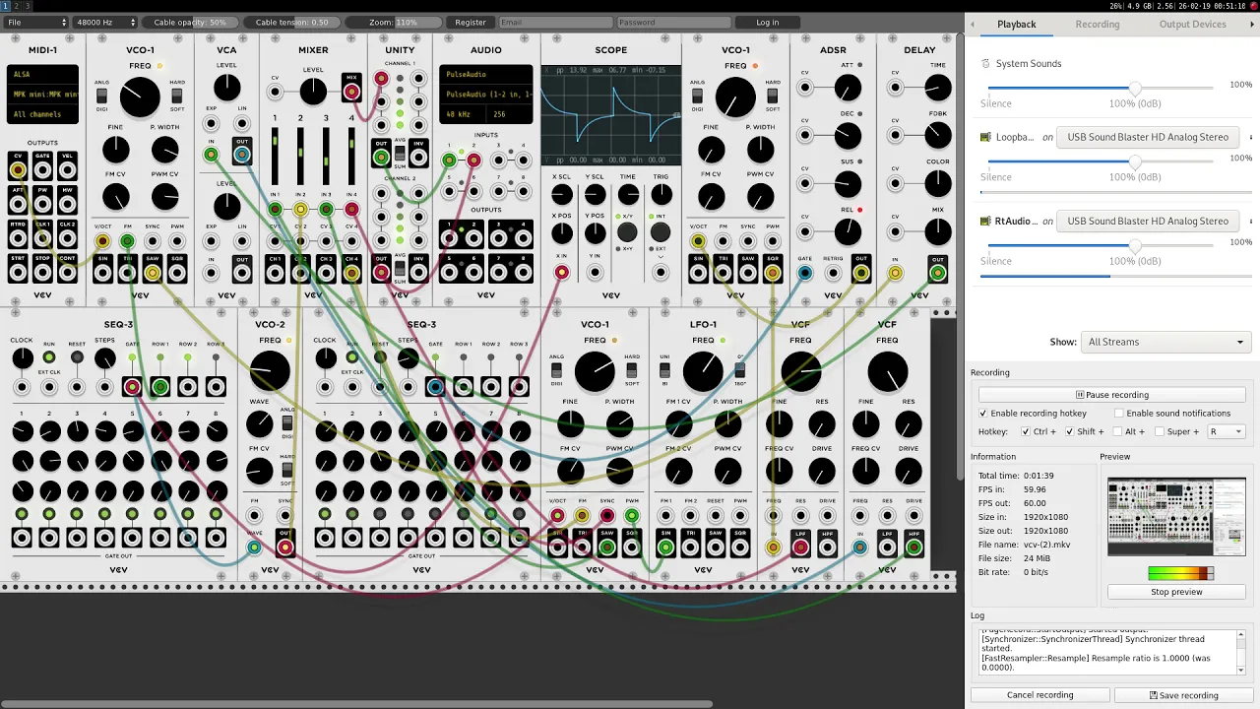The width and height of the screenshot is (1260, 709).
Task: Adjust the Cable tension slider
Action: click(x=291, y=22)
